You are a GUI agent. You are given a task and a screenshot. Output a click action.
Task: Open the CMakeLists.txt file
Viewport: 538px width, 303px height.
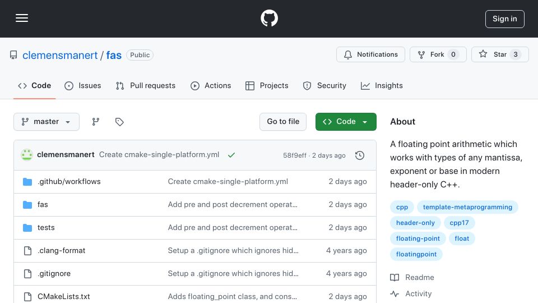(64, 296)
